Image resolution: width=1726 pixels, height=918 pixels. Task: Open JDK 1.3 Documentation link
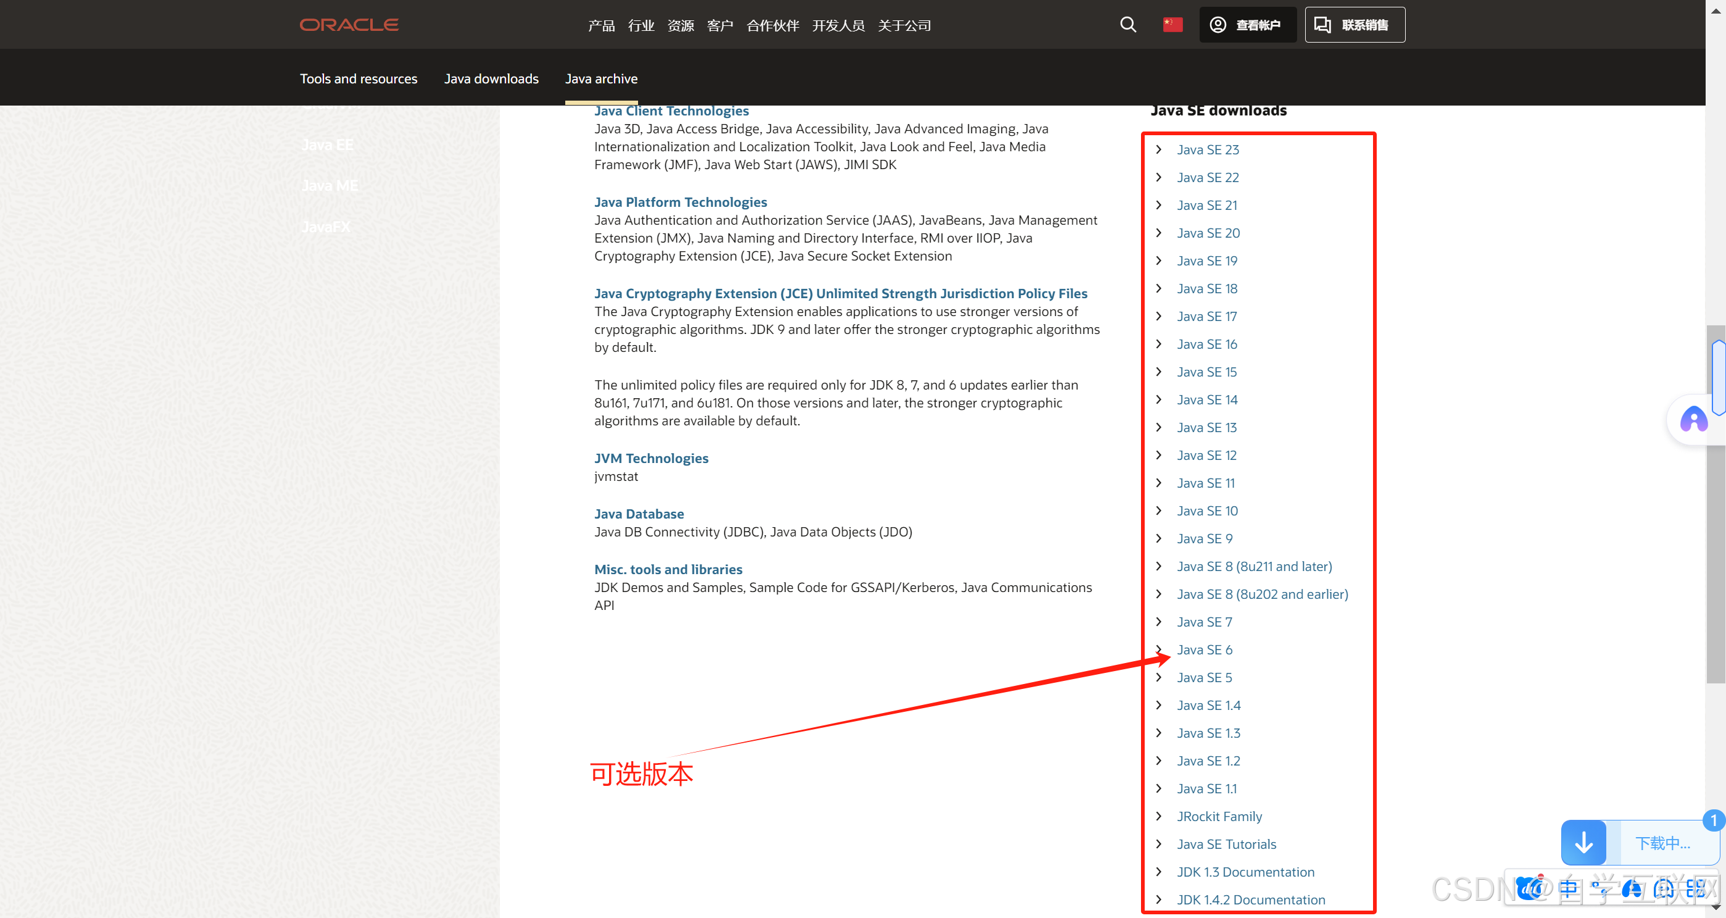click(1245, 872)
